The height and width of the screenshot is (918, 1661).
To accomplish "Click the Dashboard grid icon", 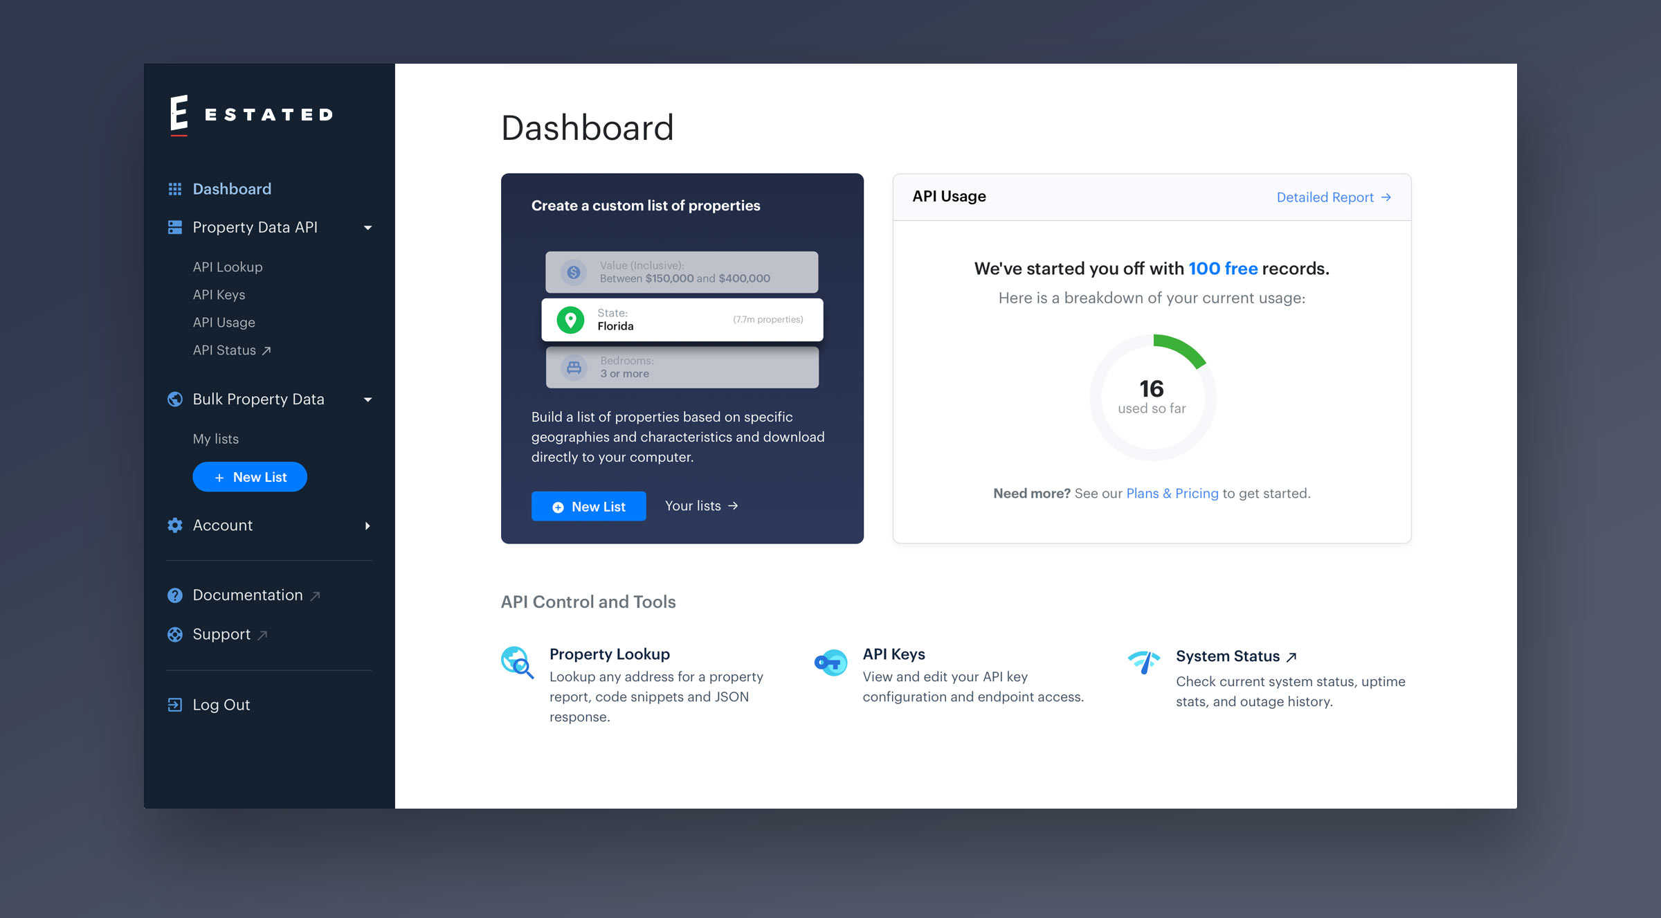I will click(x=175, y=189).
